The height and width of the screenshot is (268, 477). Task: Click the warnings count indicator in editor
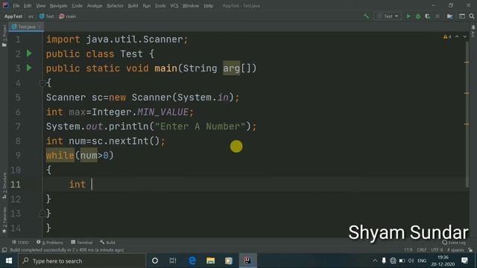447,36
